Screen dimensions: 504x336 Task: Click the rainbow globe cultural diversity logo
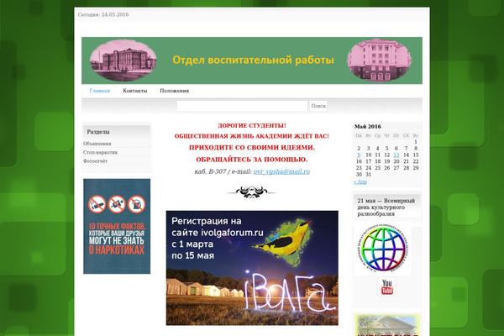coord(383,250)
